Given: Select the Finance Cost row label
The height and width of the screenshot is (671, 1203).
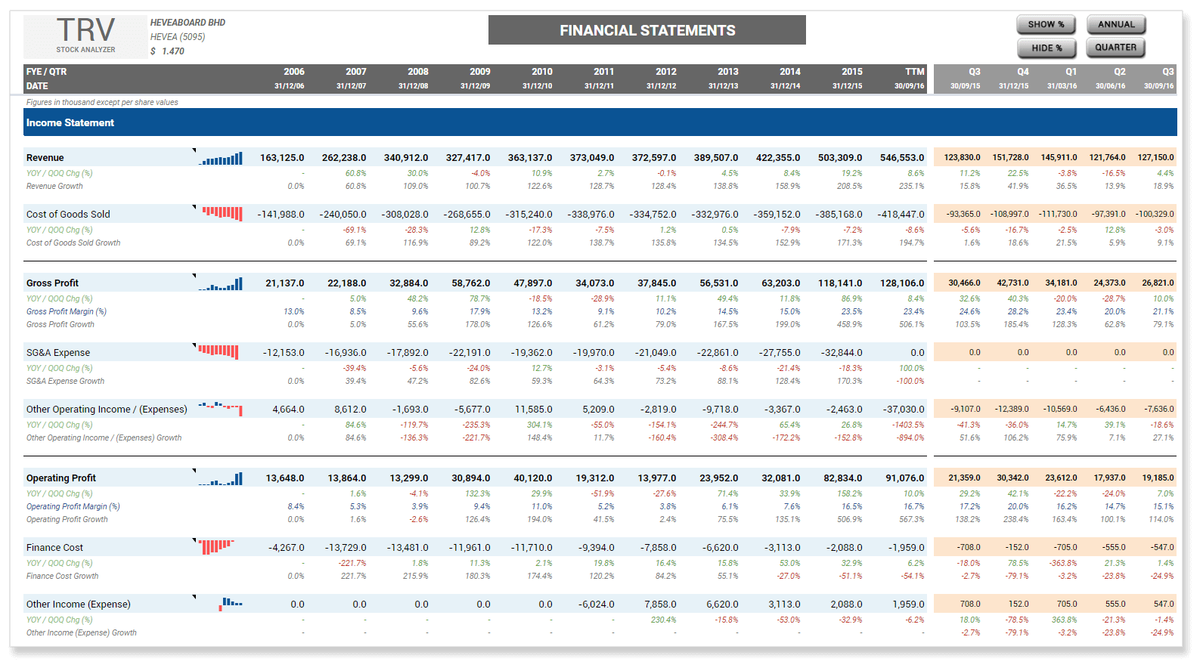Looking at the screenshot, I should point(54,548).
